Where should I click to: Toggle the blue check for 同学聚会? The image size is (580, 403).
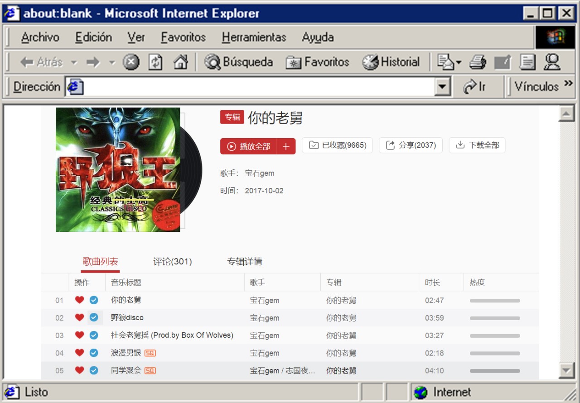94,370
